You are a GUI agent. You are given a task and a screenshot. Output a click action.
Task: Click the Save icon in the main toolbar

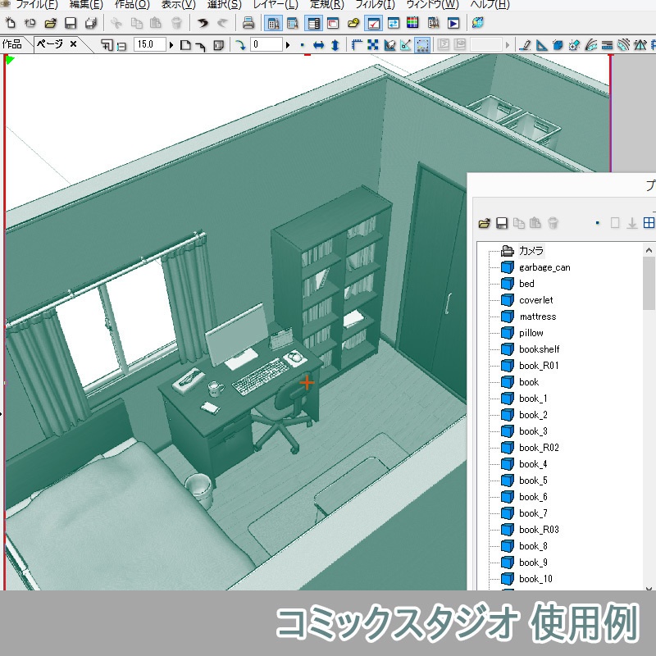[x=68, y=25]
